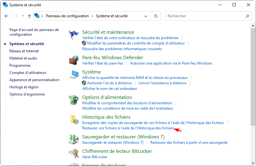Select Panneau de configuration breadcrumb
This screenshot has height=166, width=256.
pyautogui.click(x=67, y=16)
